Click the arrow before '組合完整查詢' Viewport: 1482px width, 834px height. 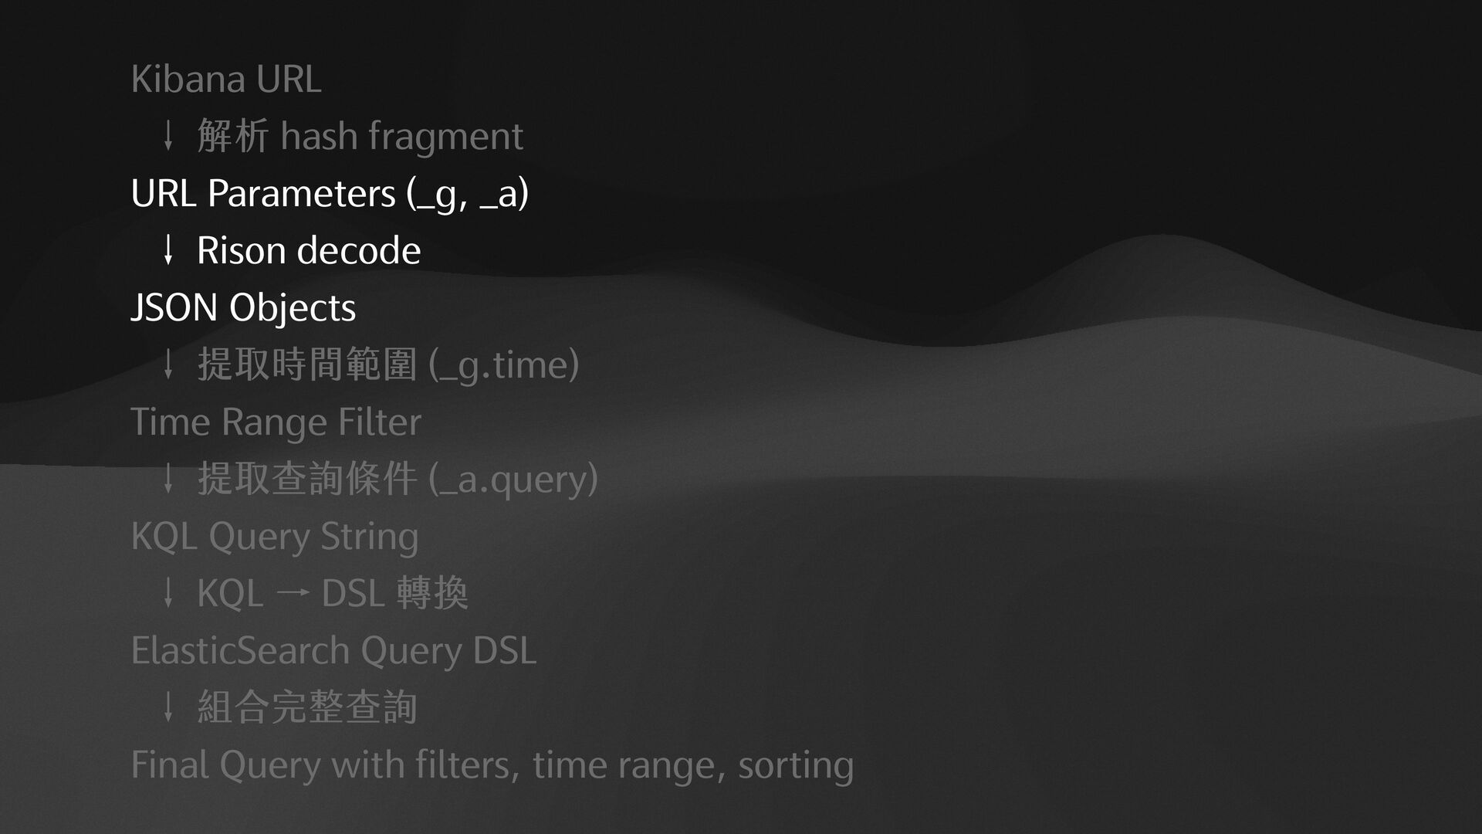pos(167,707)
